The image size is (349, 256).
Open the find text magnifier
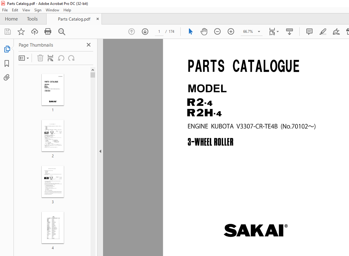(x=62, y=32)
